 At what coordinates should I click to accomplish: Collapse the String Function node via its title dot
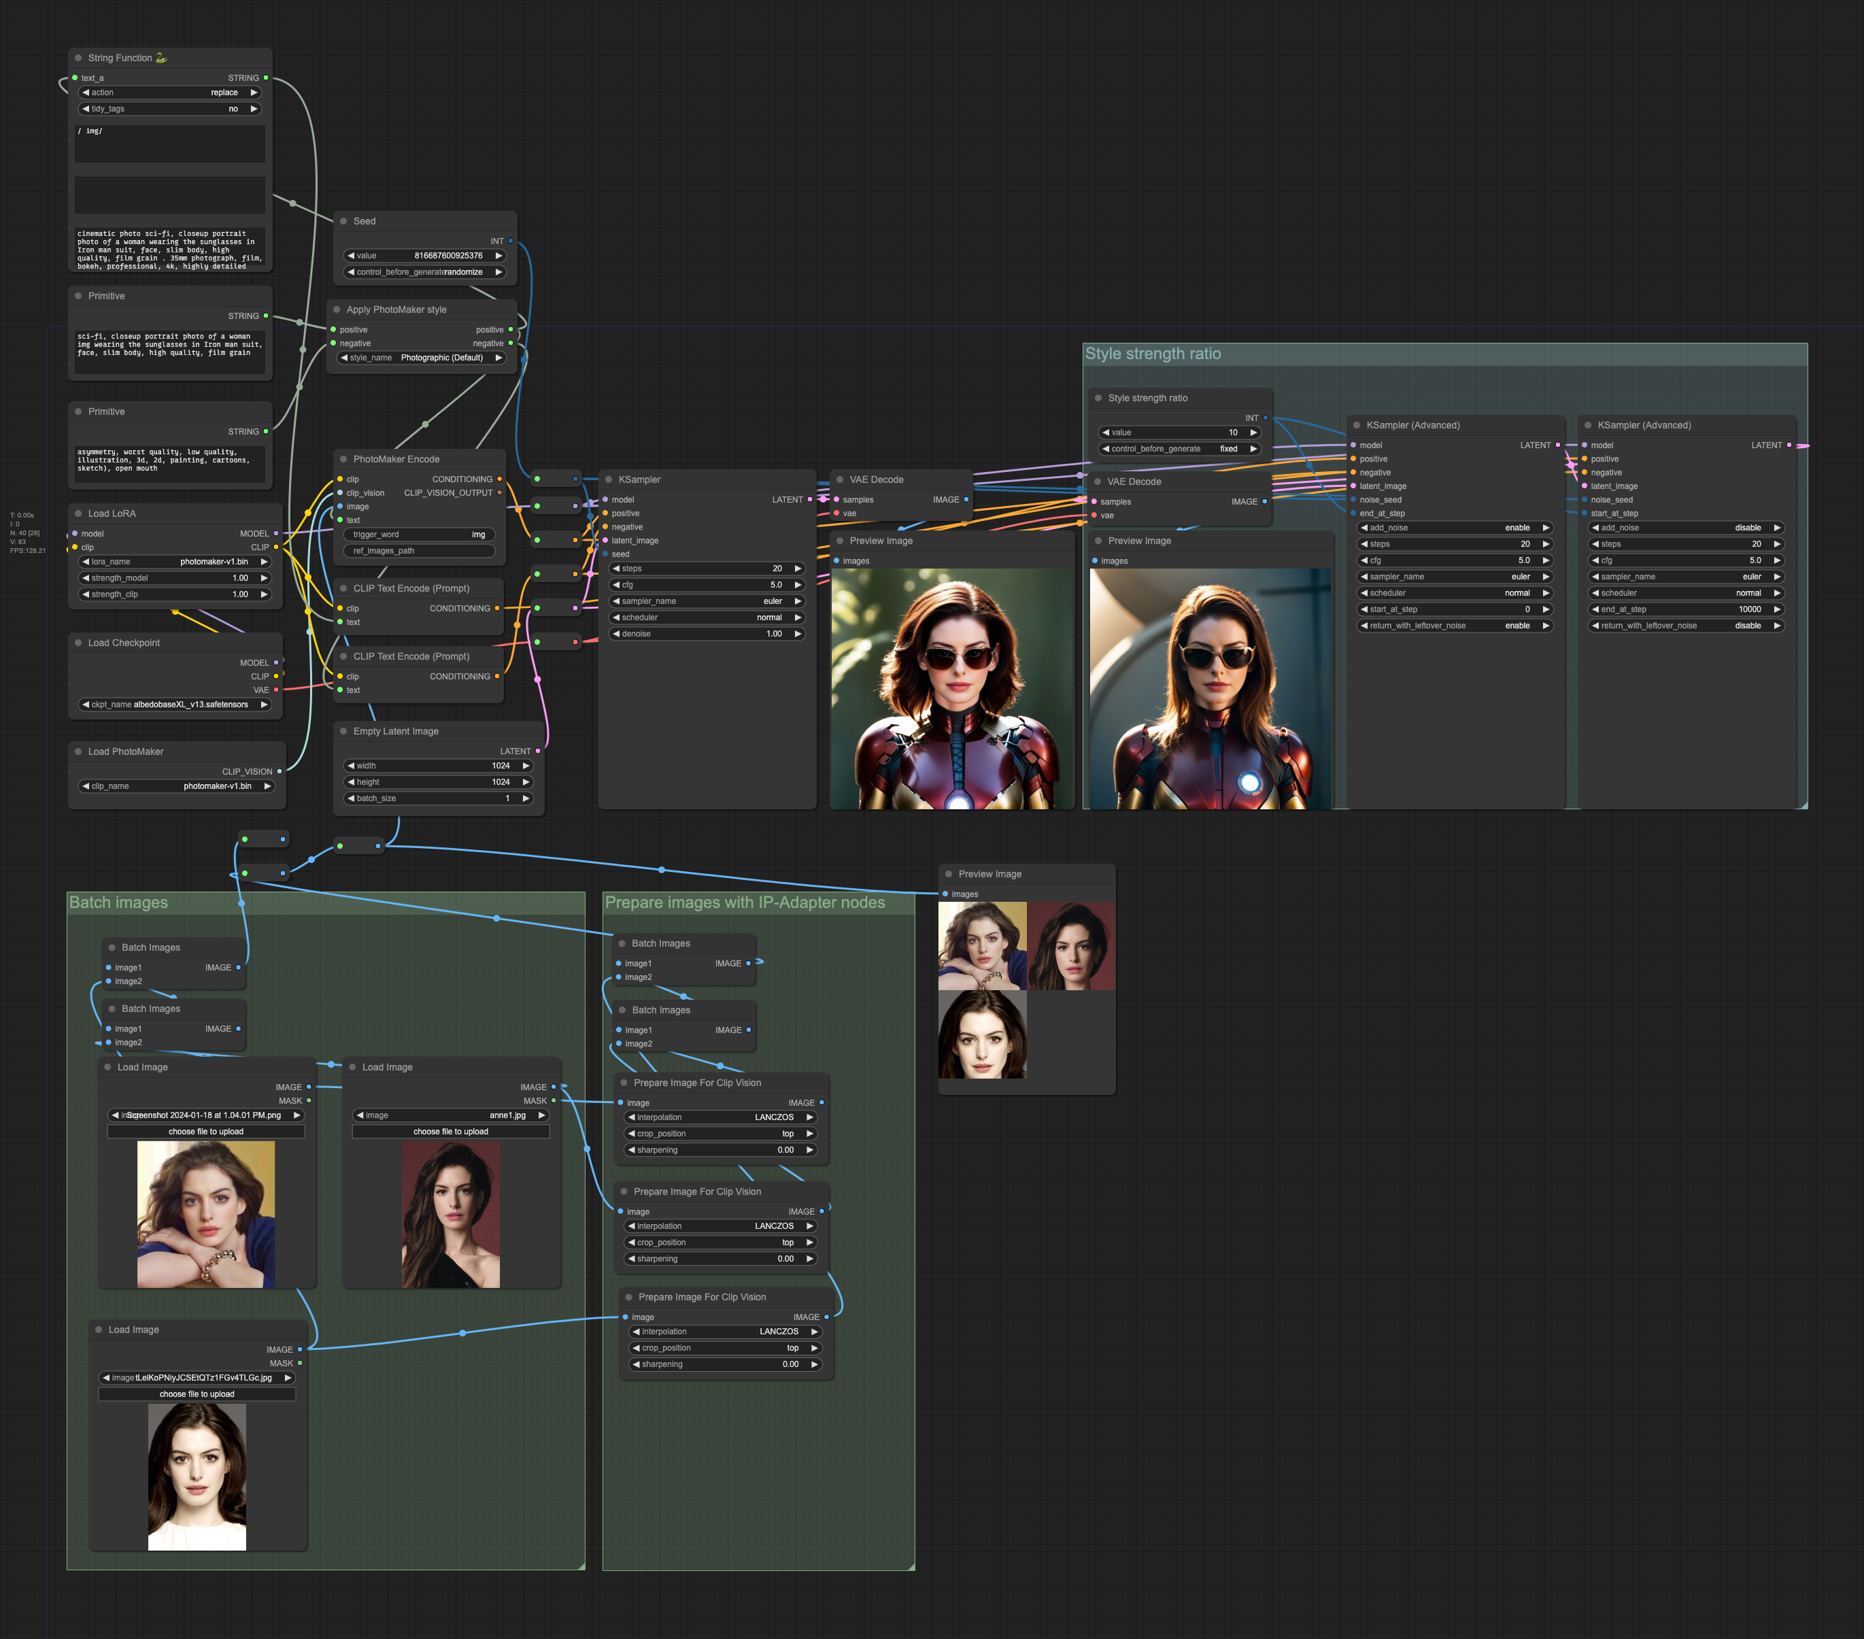pyautogui.click(x=78, y=57)
